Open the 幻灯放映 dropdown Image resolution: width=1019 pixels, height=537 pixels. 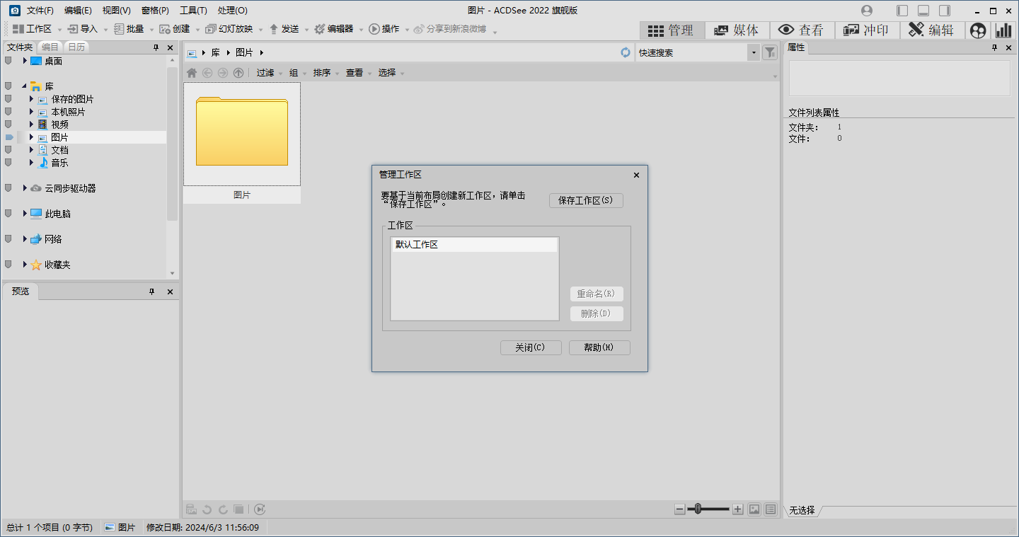[x=260, y=30]
